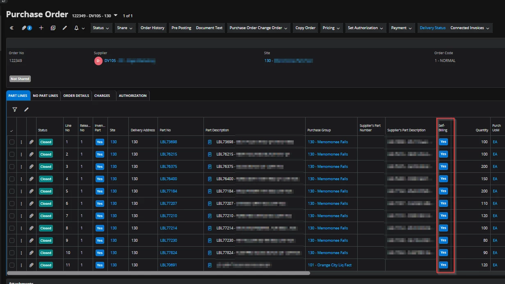The width and height of the screenshot is (505, 284).
Task: Open the Set Authorization dropdown
Action: (366, 28)
